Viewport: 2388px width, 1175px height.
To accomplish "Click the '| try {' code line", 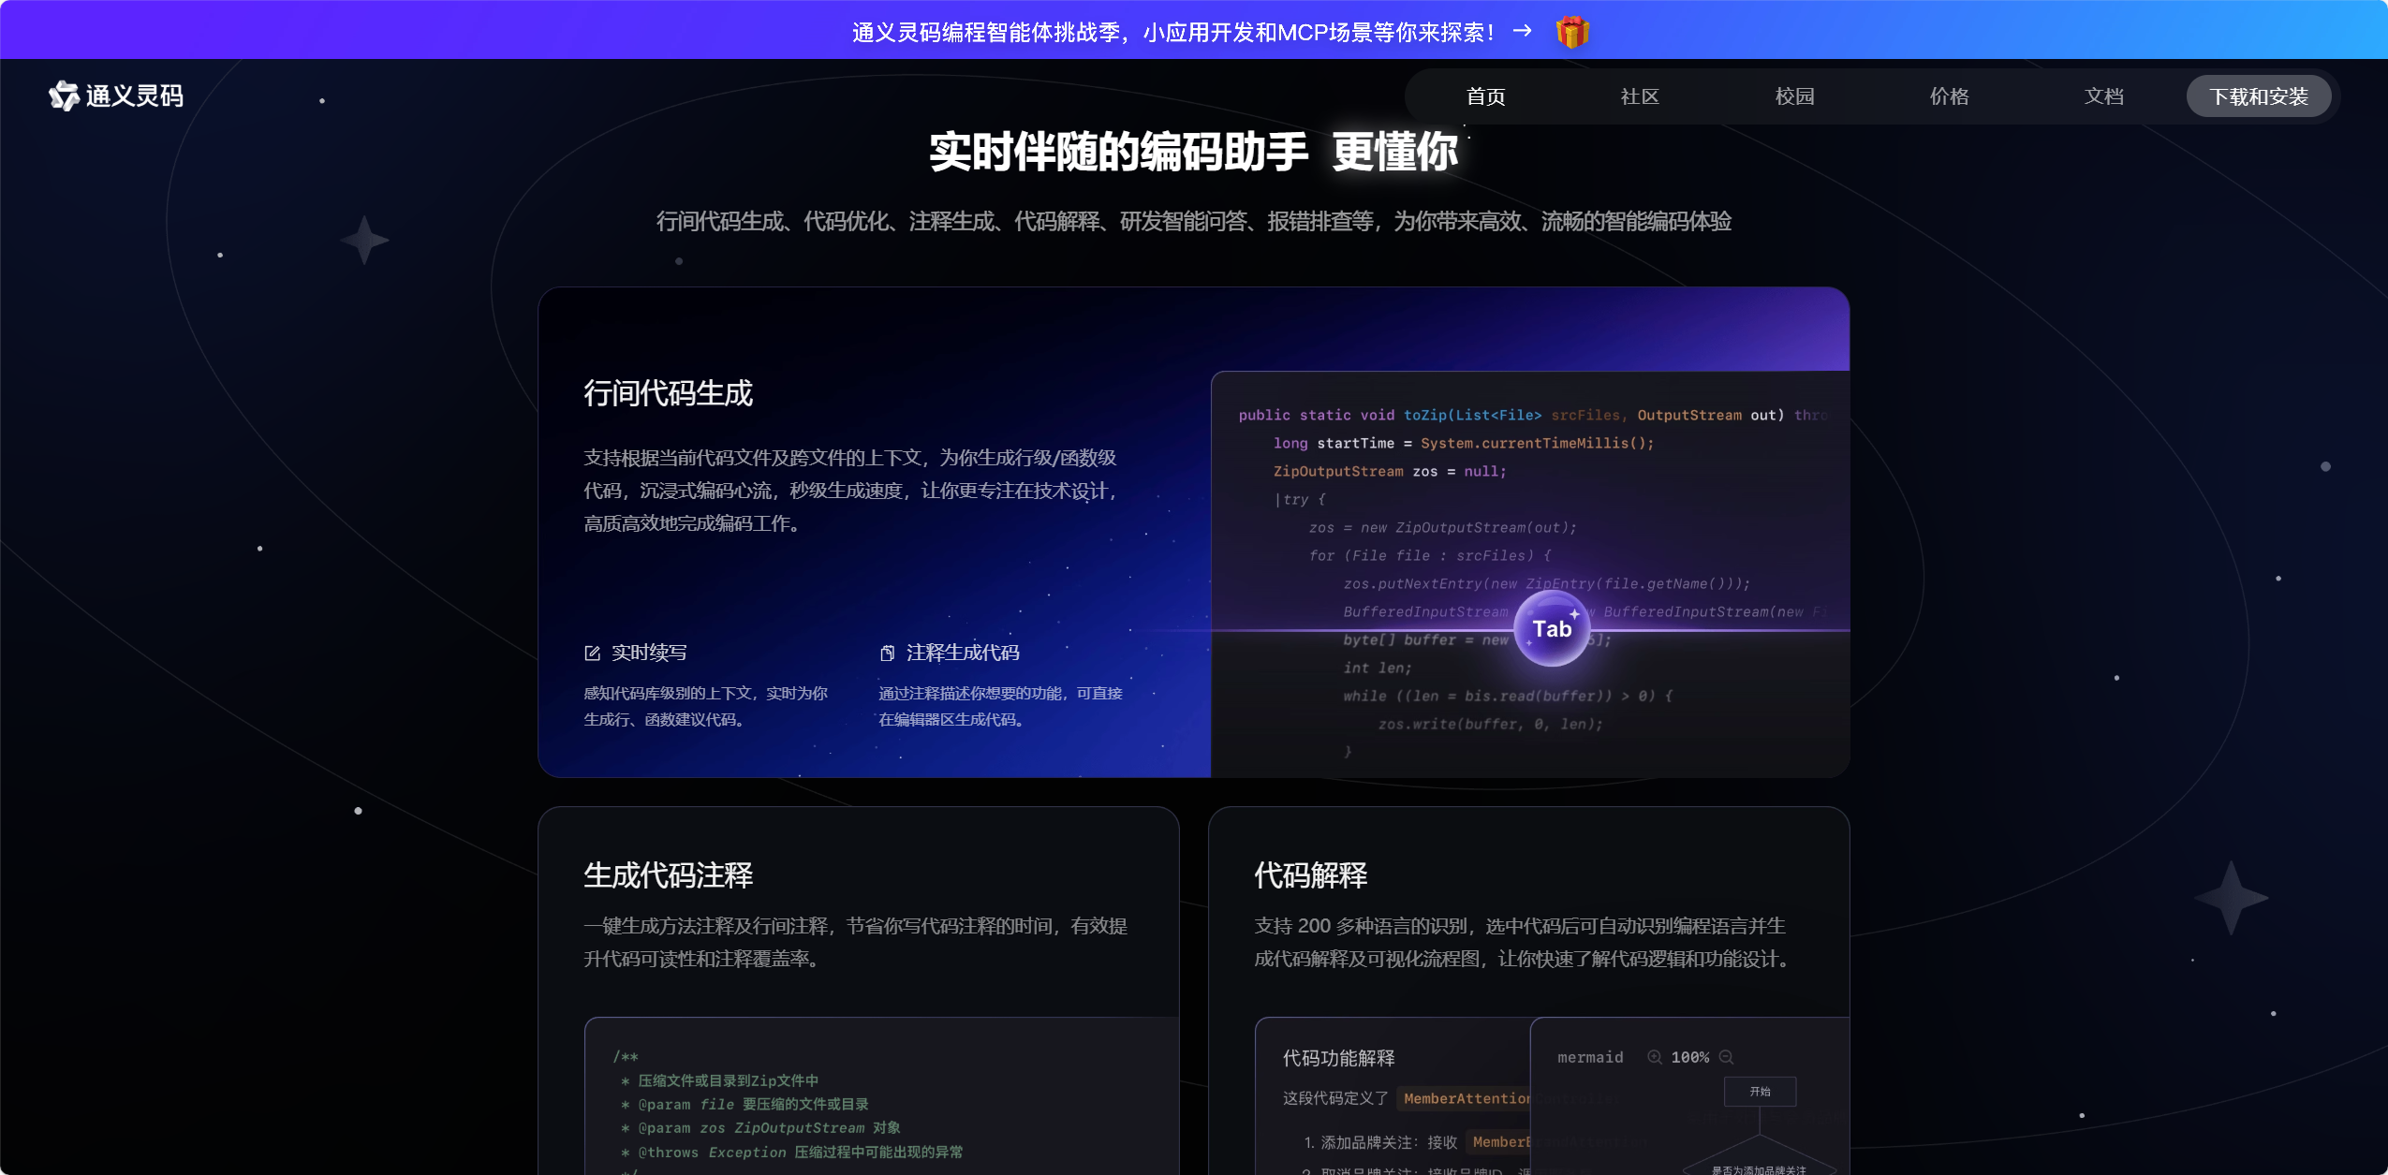I will tap(1300, 499).
